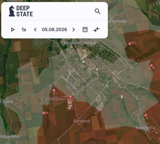Open the map search magnifier

tap(98, 11)
